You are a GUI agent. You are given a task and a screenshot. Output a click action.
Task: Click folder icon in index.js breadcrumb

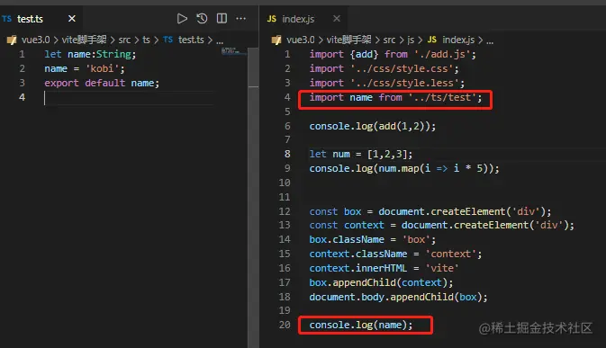coord(276,40)
